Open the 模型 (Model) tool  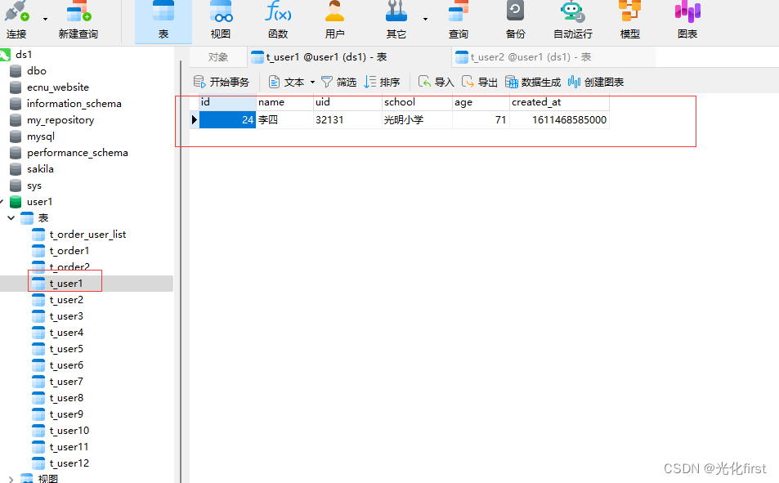[629, 20]
